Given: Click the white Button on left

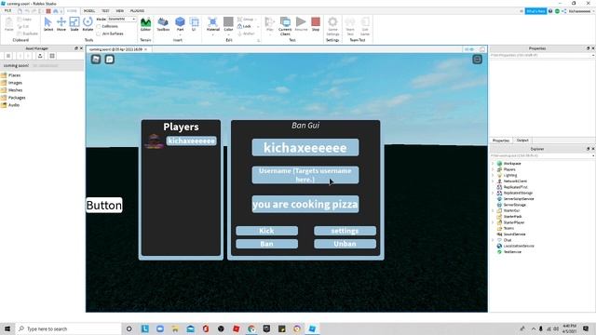Looking at the screenshot, I should click(x=104, y=205).
